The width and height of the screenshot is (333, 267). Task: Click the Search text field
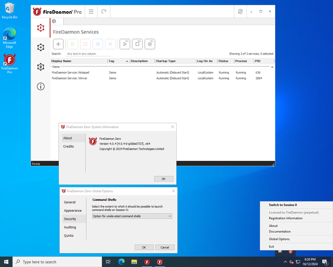88,54
